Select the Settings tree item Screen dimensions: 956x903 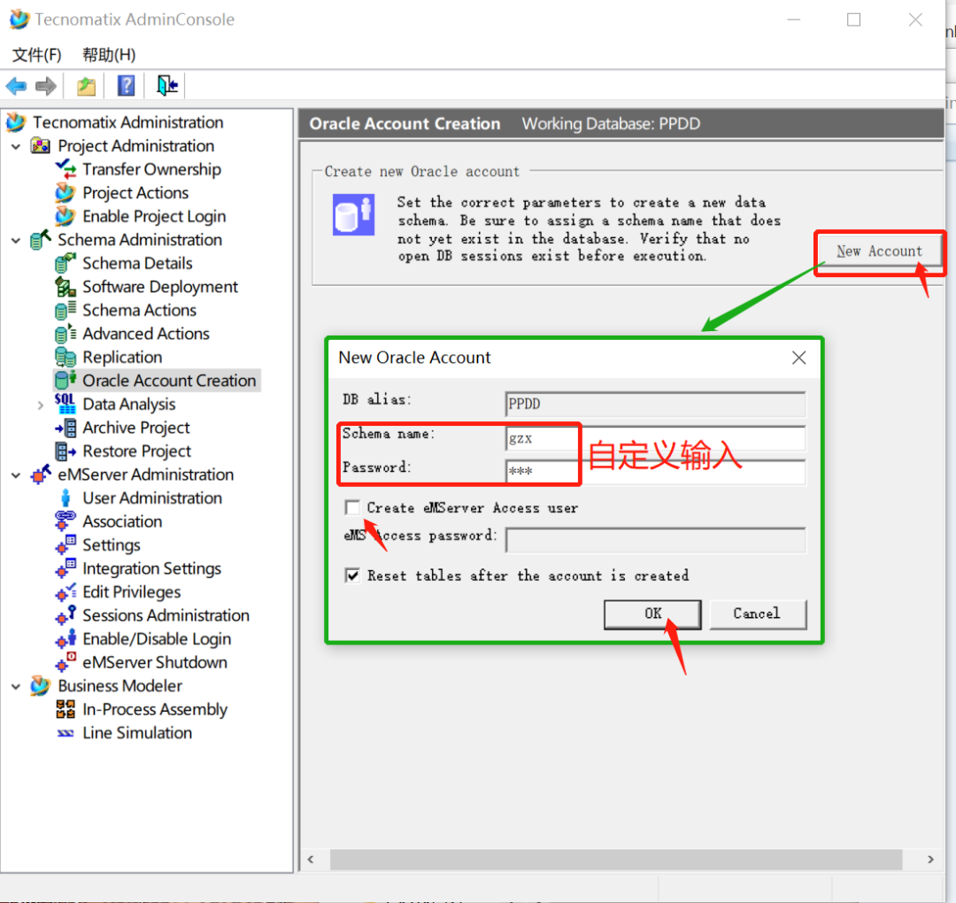click(112, 545)
